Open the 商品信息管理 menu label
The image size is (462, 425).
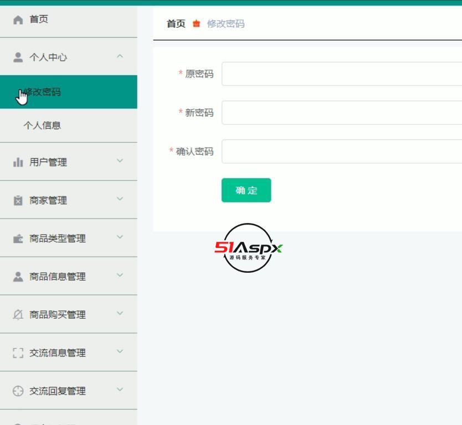(58, 277)
